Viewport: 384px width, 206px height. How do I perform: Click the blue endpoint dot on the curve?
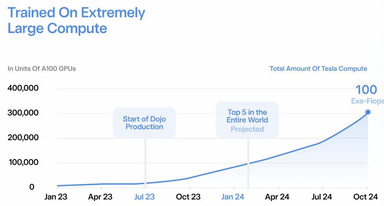(x=368, y=112)
